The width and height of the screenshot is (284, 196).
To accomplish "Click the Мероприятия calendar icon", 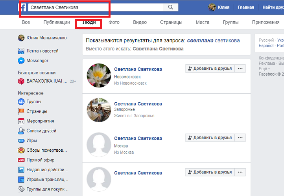I will (21, 121).
